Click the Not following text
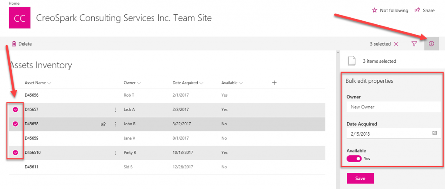This screenshot has width=445, height=189. pos(394,10)
